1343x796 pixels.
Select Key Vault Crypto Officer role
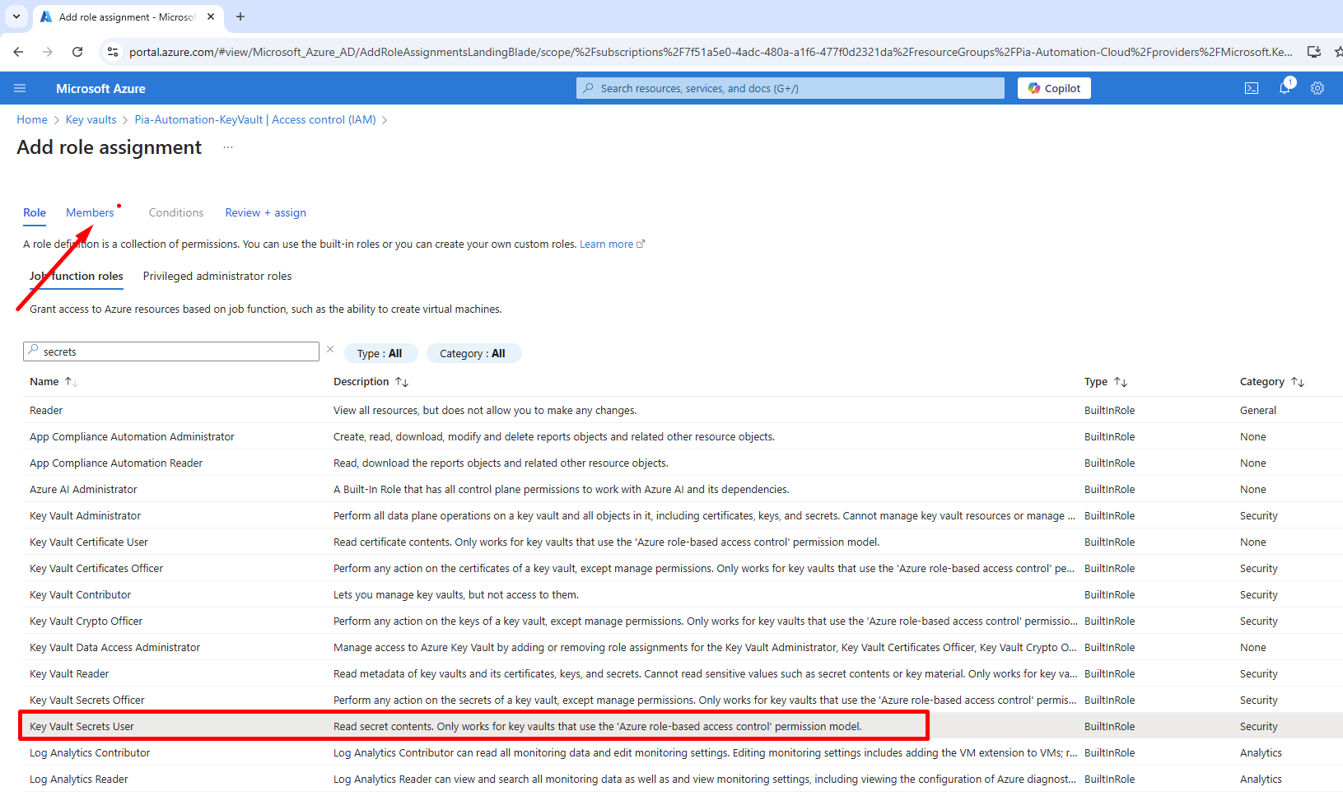tap(683, 621)
